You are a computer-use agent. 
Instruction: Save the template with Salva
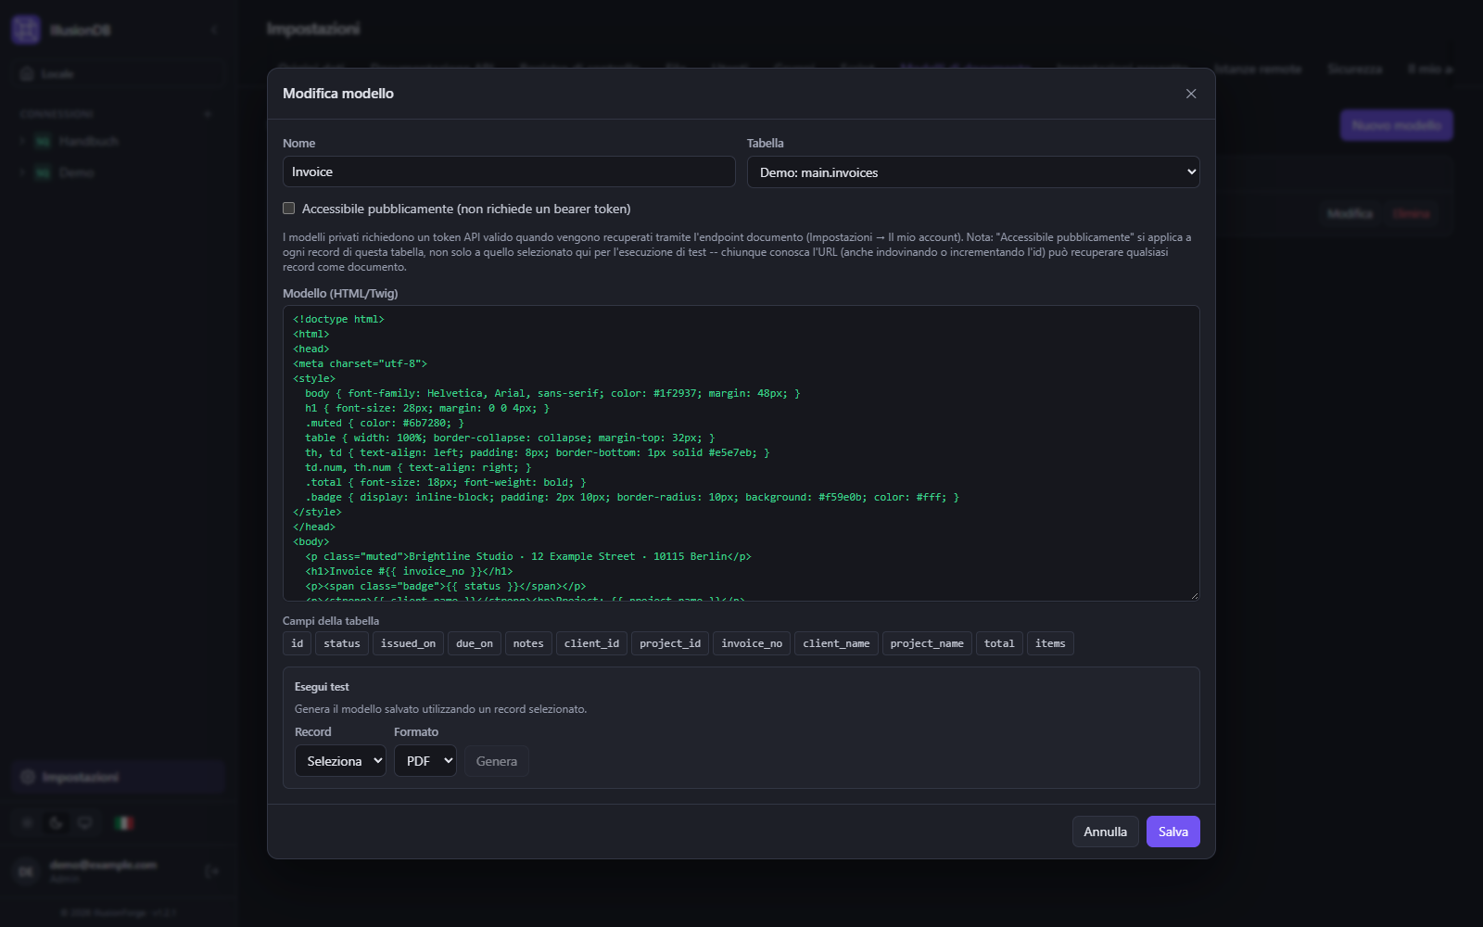tap(1173, 832)
